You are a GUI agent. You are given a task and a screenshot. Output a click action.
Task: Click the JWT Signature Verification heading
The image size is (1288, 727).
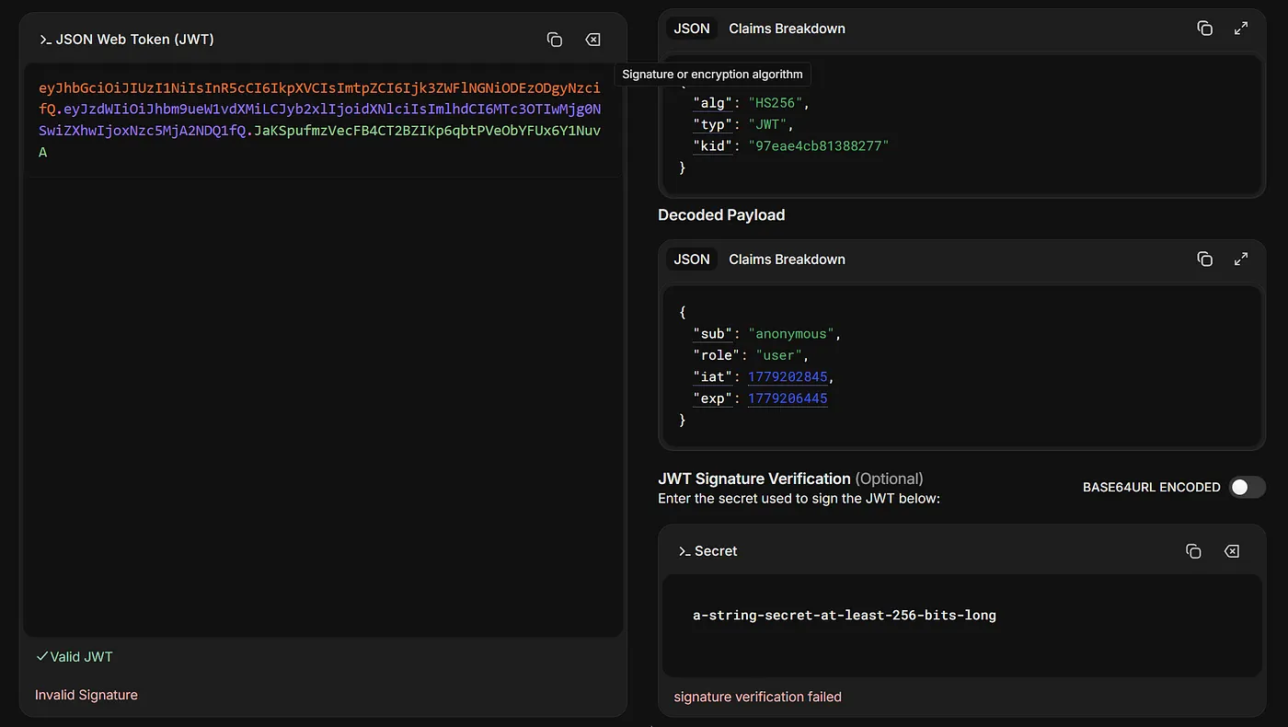tap(754, 479)
